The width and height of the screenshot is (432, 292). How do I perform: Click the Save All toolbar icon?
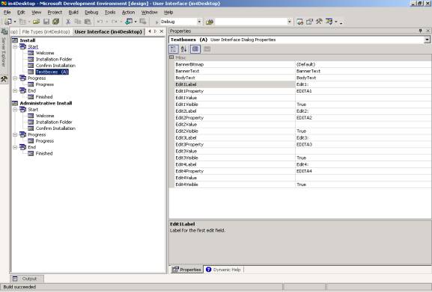[x=56, y=22]
